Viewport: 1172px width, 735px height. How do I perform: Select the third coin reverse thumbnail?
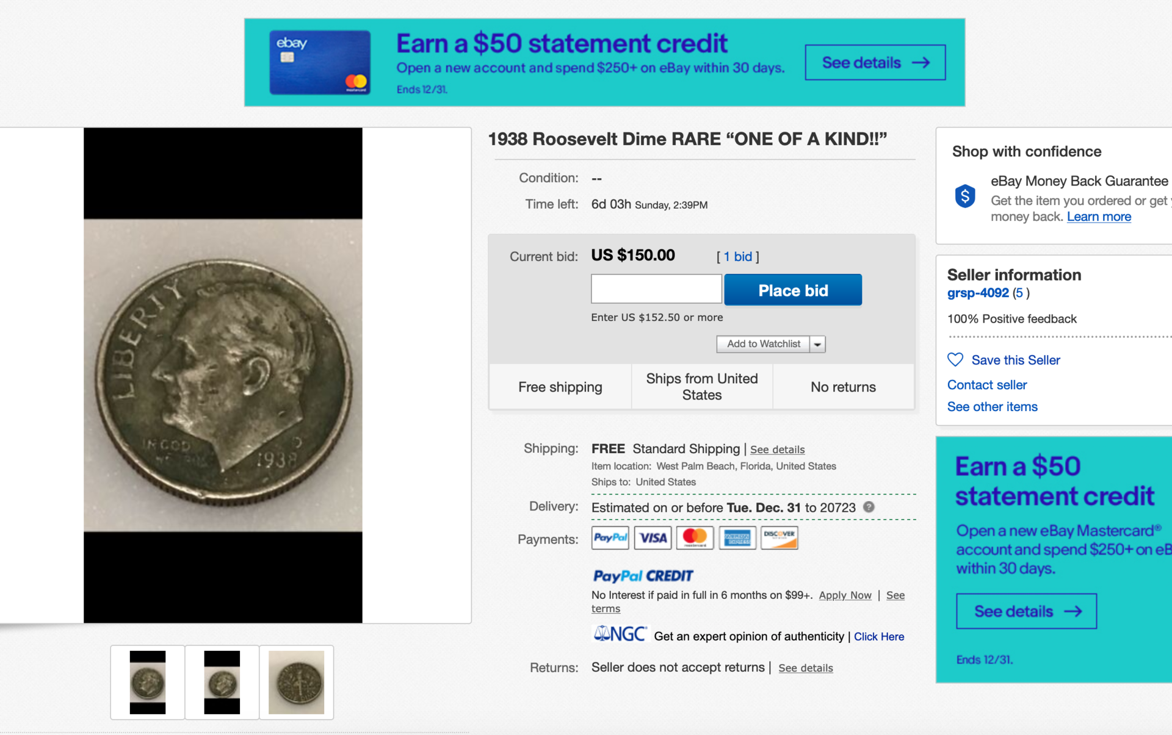(297, 682)
